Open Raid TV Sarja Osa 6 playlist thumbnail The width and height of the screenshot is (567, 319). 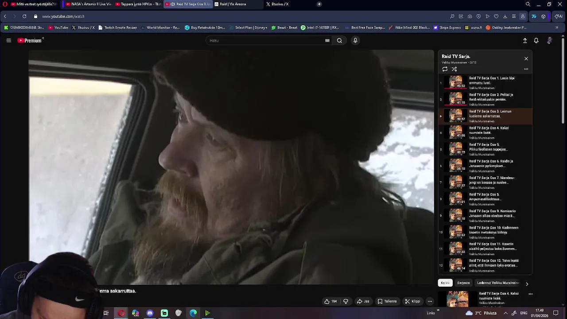coord(456,165)
